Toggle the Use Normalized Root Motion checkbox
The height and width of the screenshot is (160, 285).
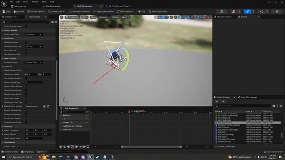coord(26,54)
